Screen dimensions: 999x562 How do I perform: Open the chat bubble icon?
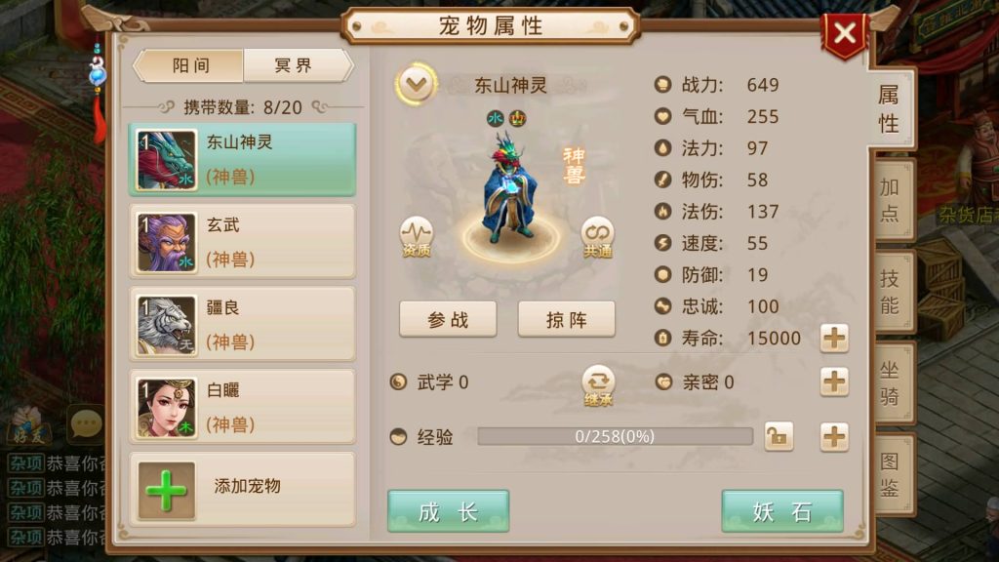pos(87,422)
